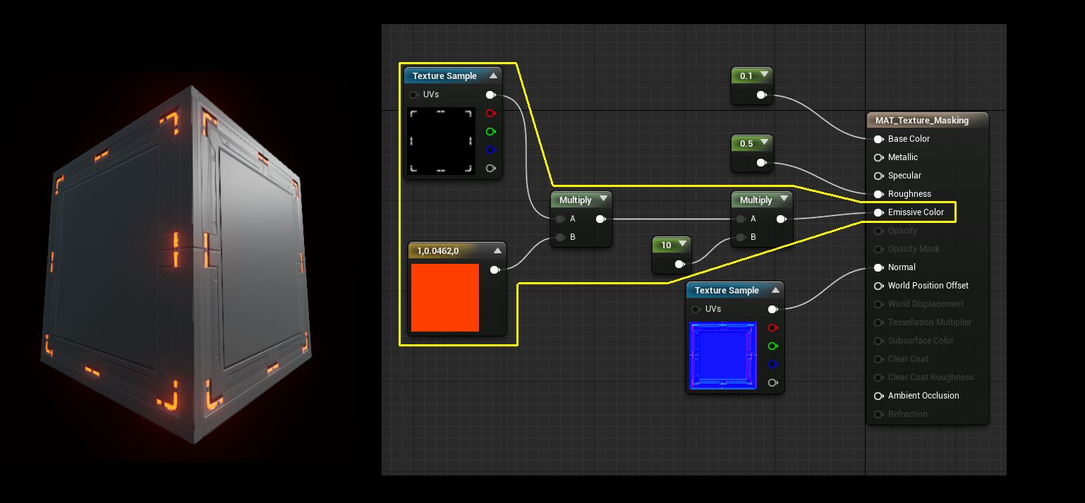This screenshot has height=503, width=1085.
Task: Expand the dropdown on the left Multiply node header
Action: (x=603, y=199)
